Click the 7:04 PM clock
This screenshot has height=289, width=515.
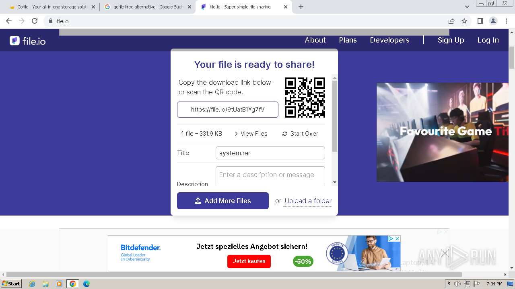click(494, 284)
